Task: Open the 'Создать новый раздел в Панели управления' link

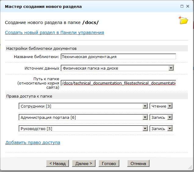Action: tap(54, 33)
